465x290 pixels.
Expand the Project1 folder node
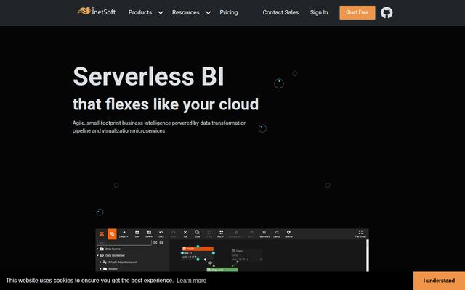[x=100, y=269]
